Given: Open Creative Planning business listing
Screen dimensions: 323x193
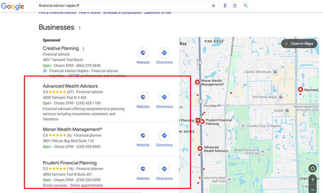Looking at the screenshot, I should click(x=61, y=48).
